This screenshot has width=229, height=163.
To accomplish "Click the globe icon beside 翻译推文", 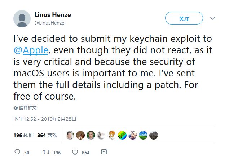I will (16, 107).
